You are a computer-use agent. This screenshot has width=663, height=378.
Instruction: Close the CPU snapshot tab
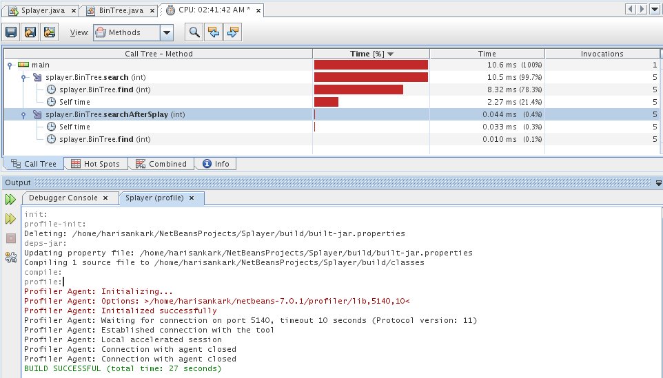(258, 10)
